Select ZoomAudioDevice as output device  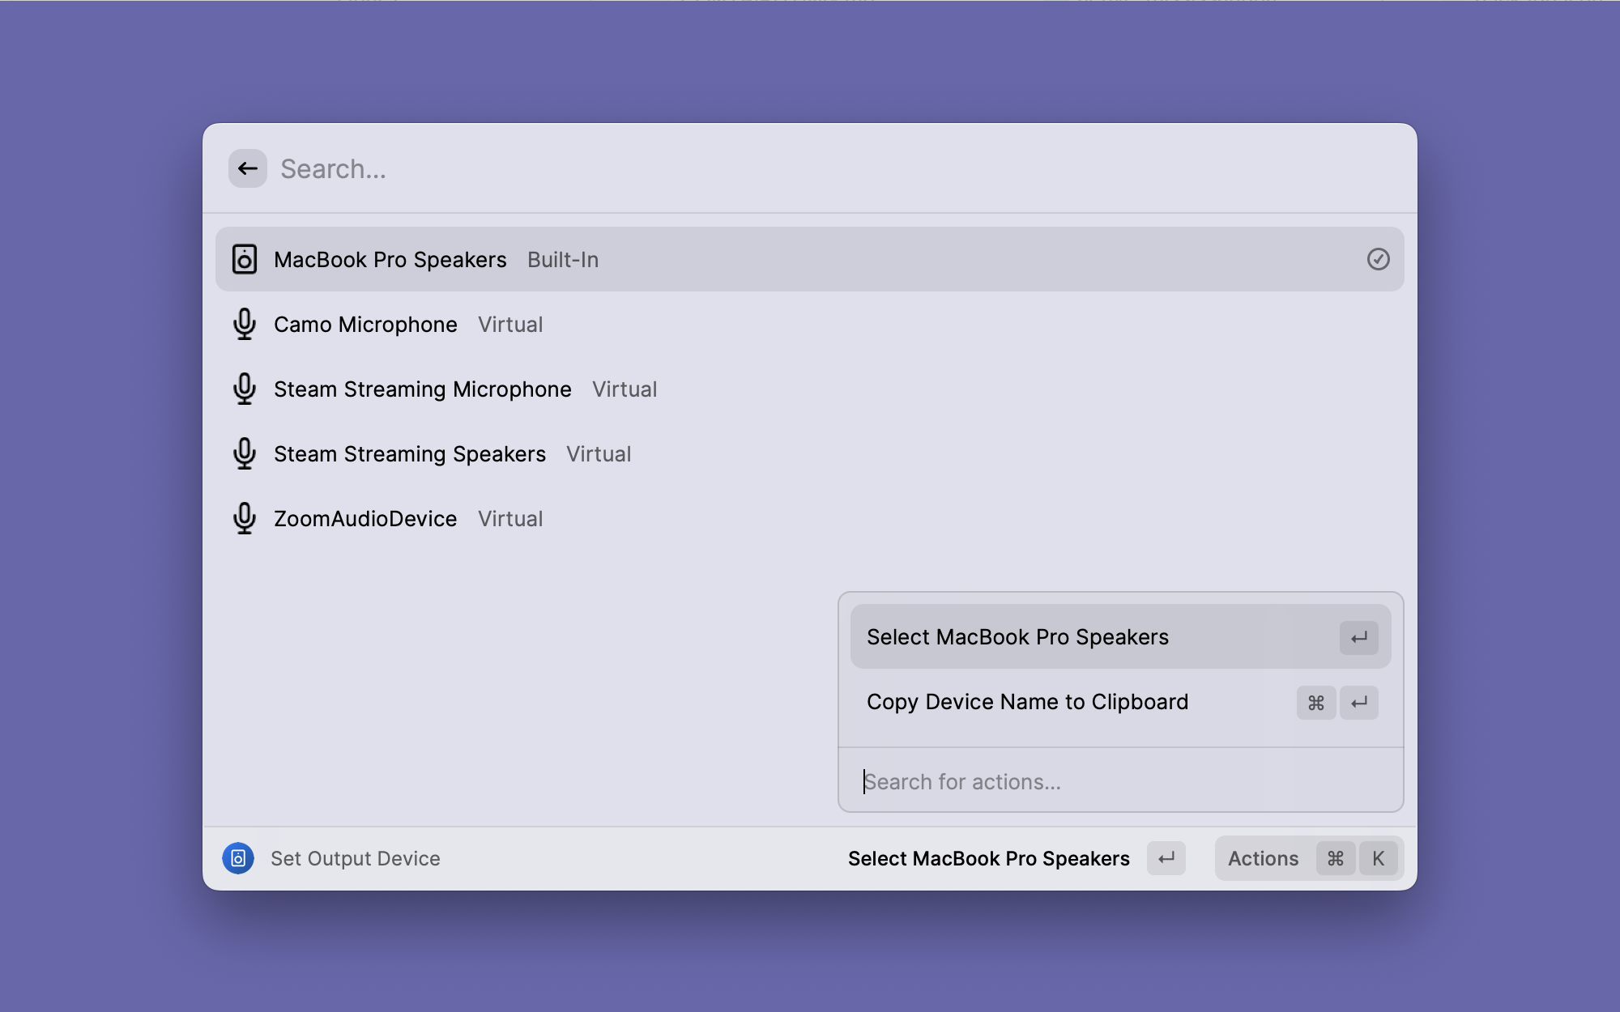[366, 519]
